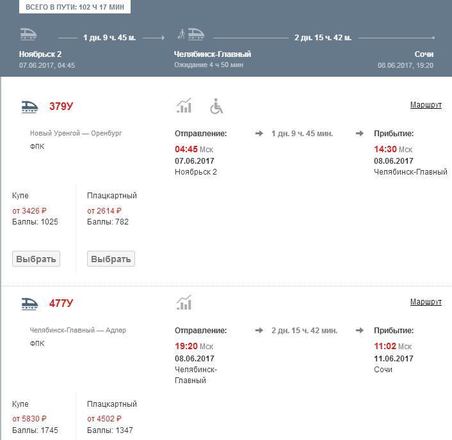Click the Купе price от 5830 ₽
452x440 pixels.
[x=29, y=419]
